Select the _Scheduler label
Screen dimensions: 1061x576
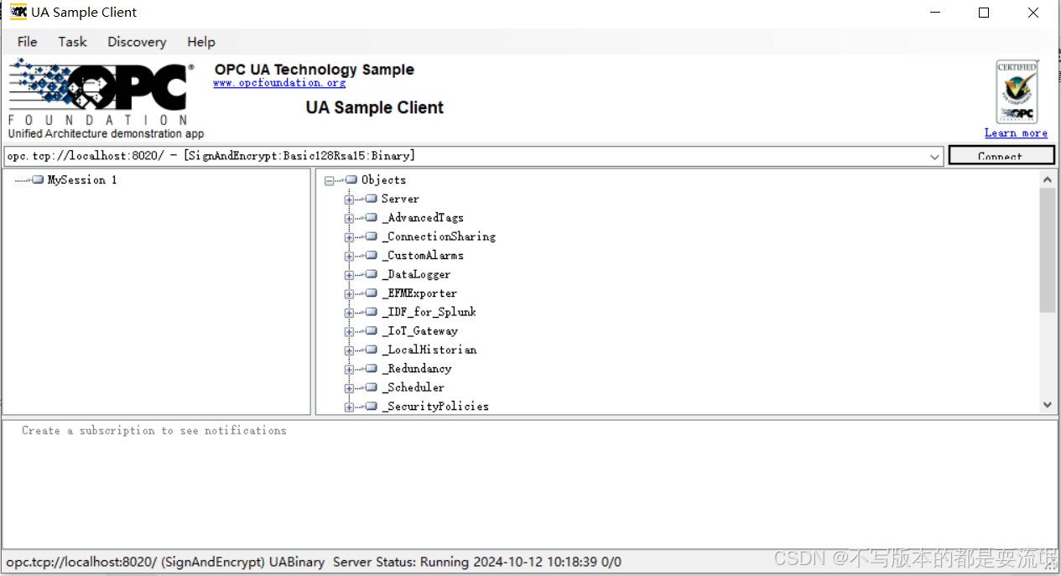click(x=413, y=387)
